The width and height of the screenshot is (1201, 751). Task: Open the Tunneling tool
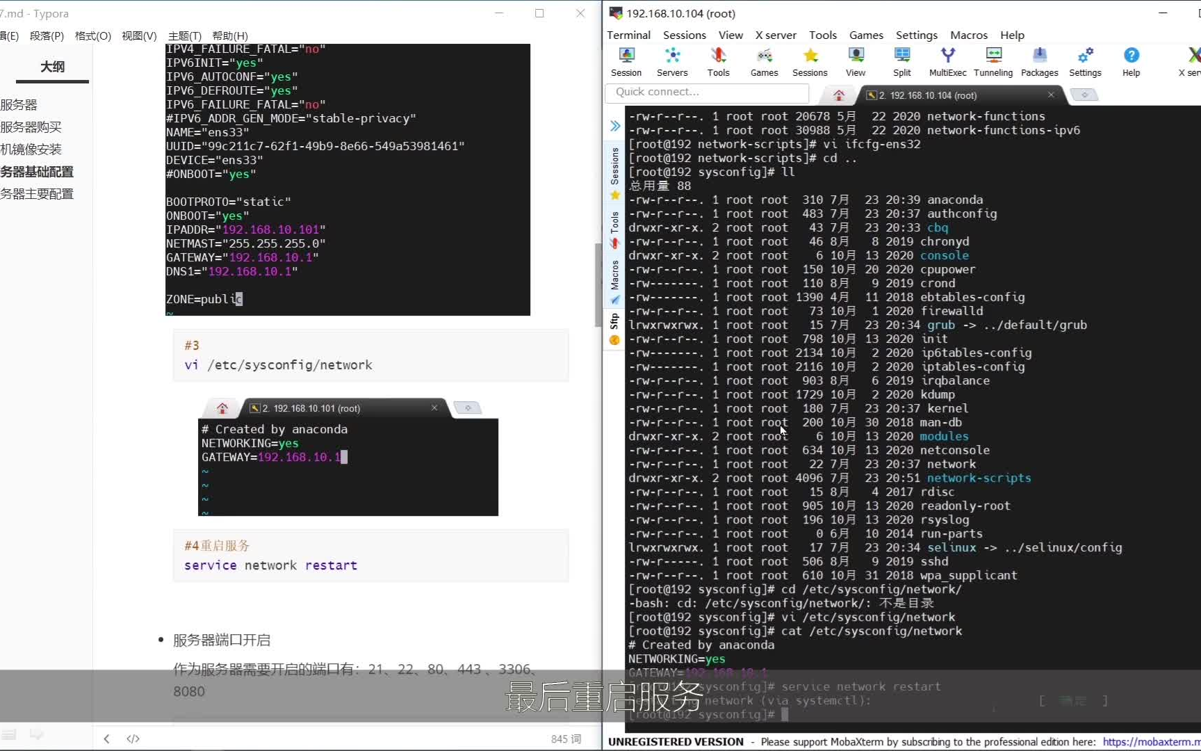pos(993,62)
